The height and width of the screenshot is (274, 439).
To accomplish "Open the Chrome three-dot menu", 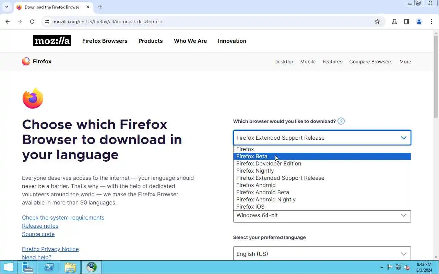I will point(431,22).
